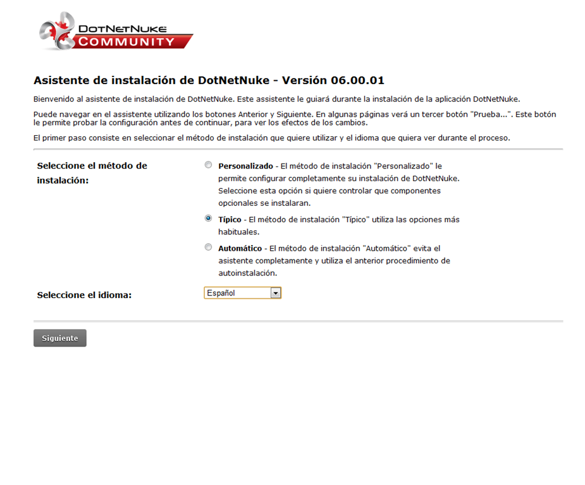
Task: Select the Automático installation option
Action: click(208, 248)
